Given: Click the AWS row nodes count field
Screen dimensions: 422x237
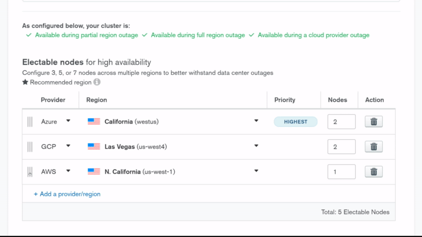Looking at the screenshot, I should [341, 172].
